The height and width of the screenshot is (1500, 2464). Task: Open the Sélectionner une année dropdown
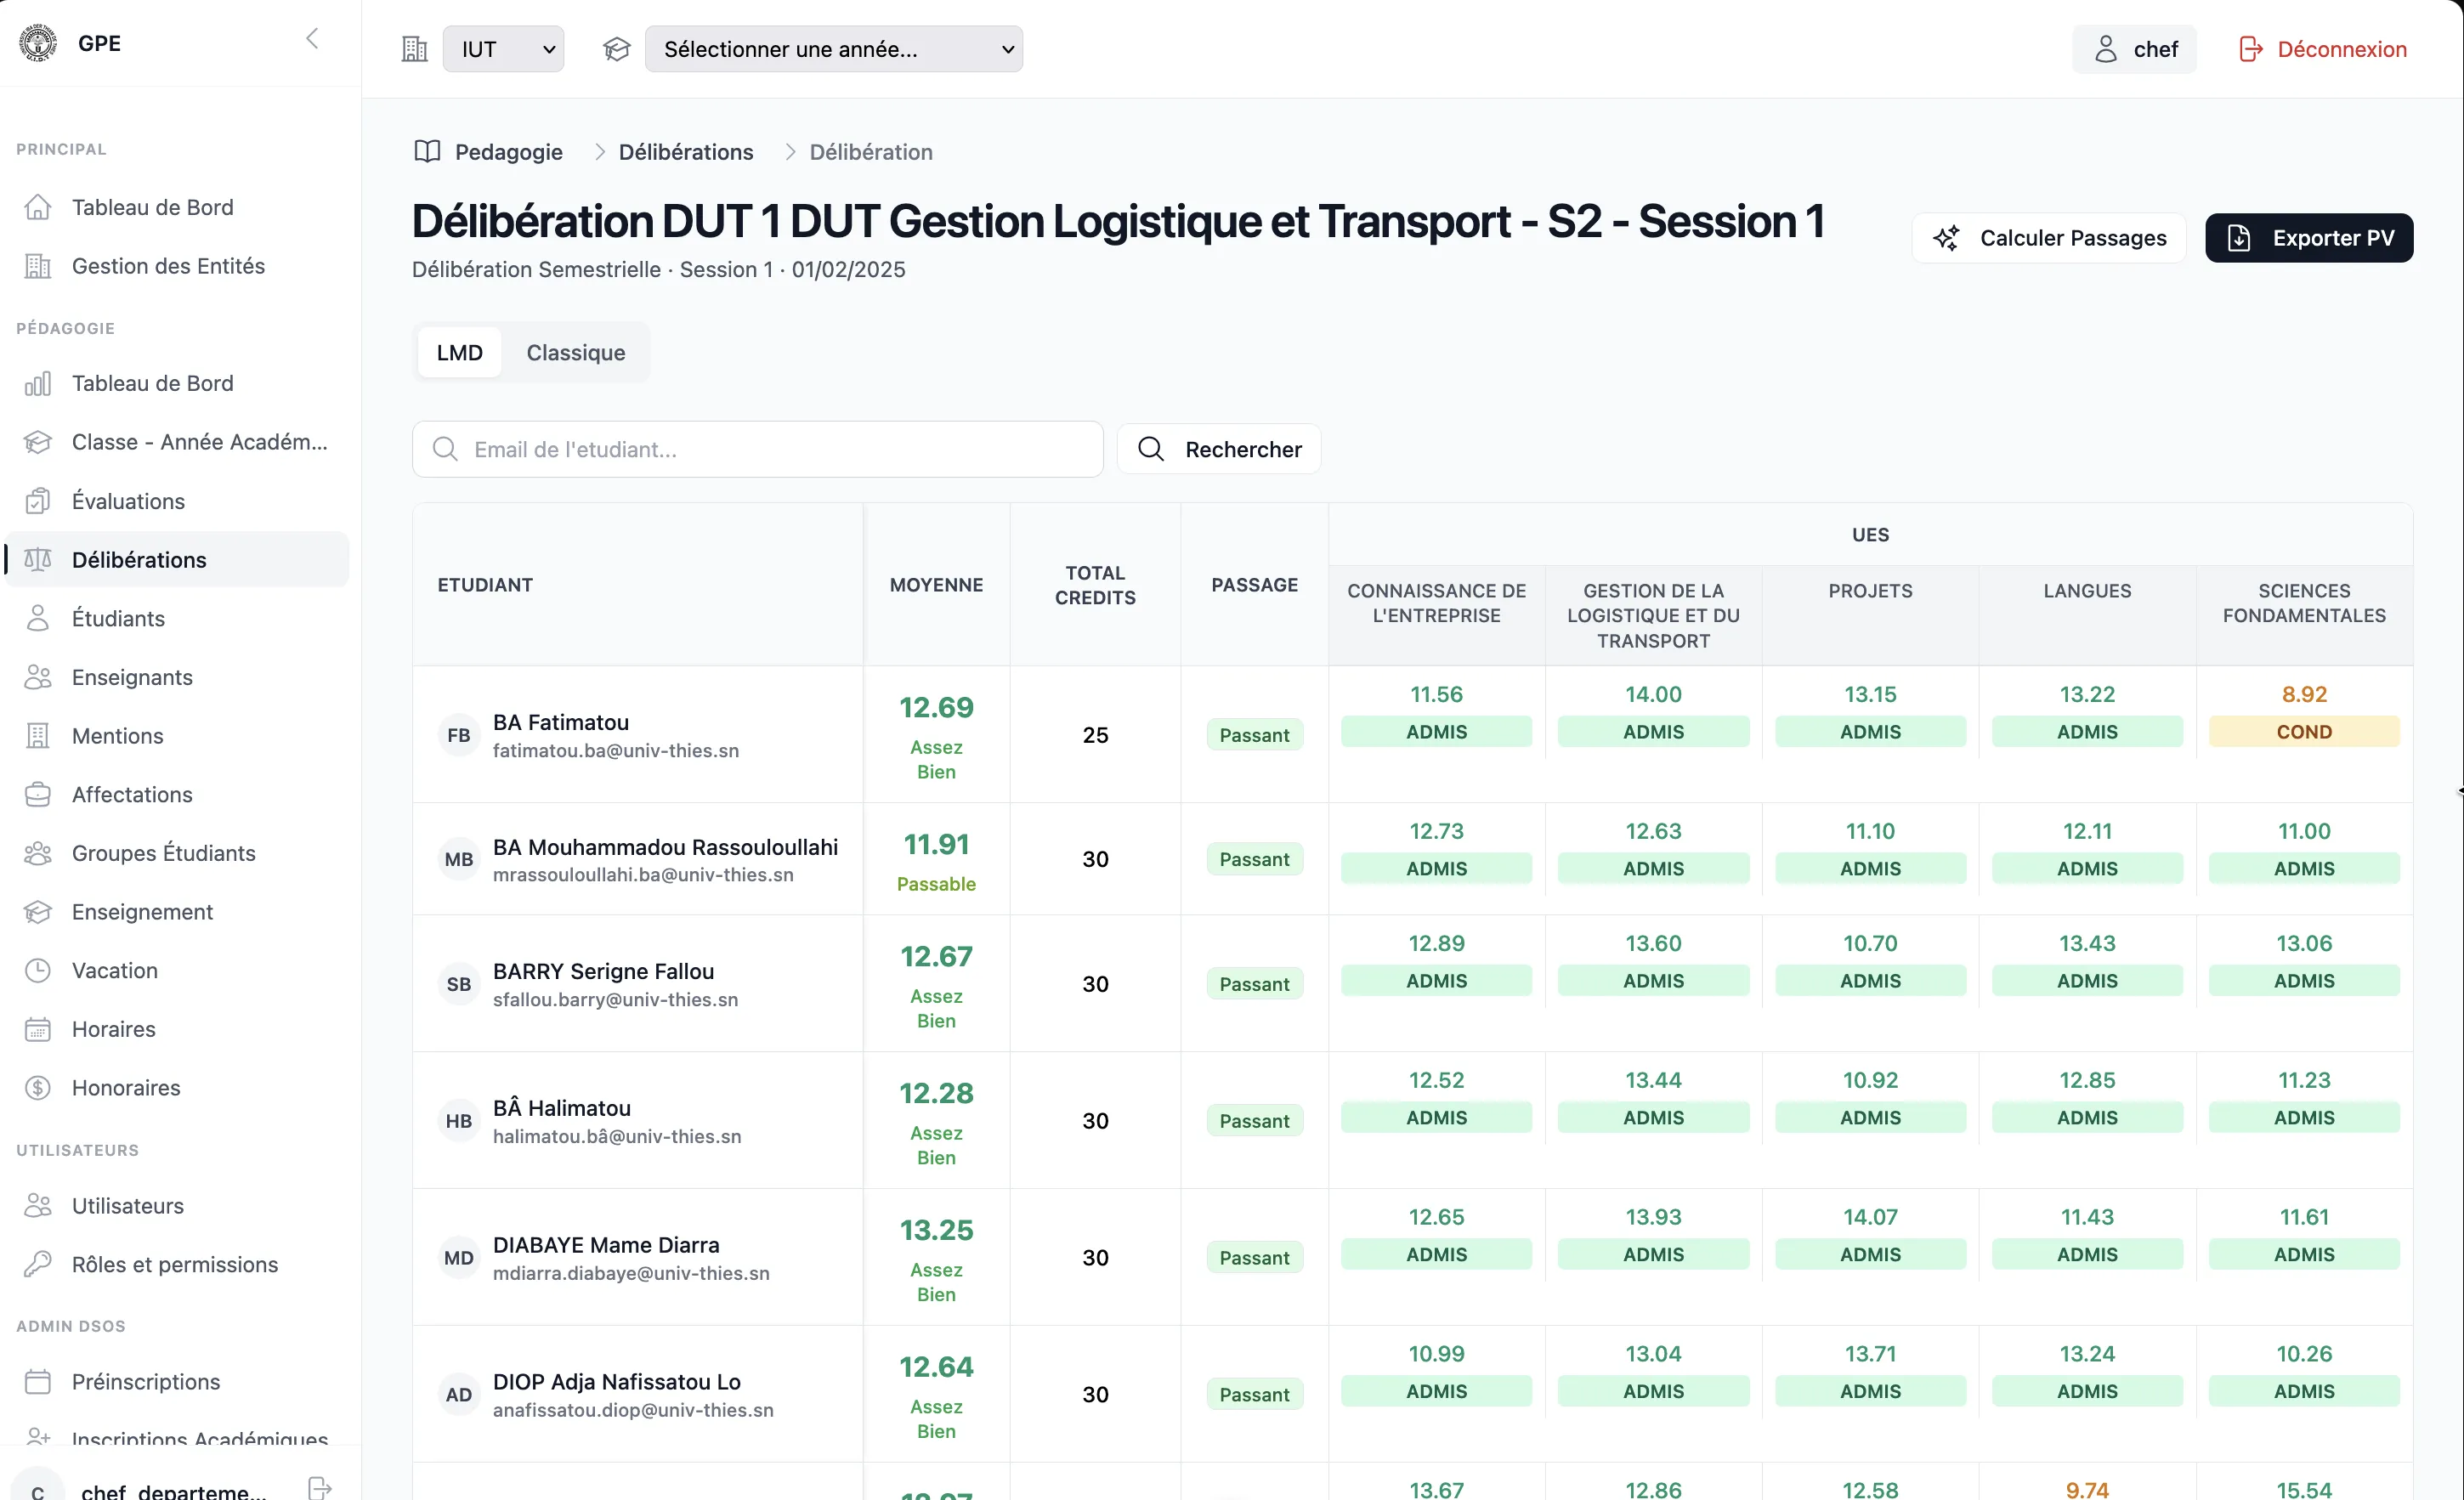tap(834, 49)
